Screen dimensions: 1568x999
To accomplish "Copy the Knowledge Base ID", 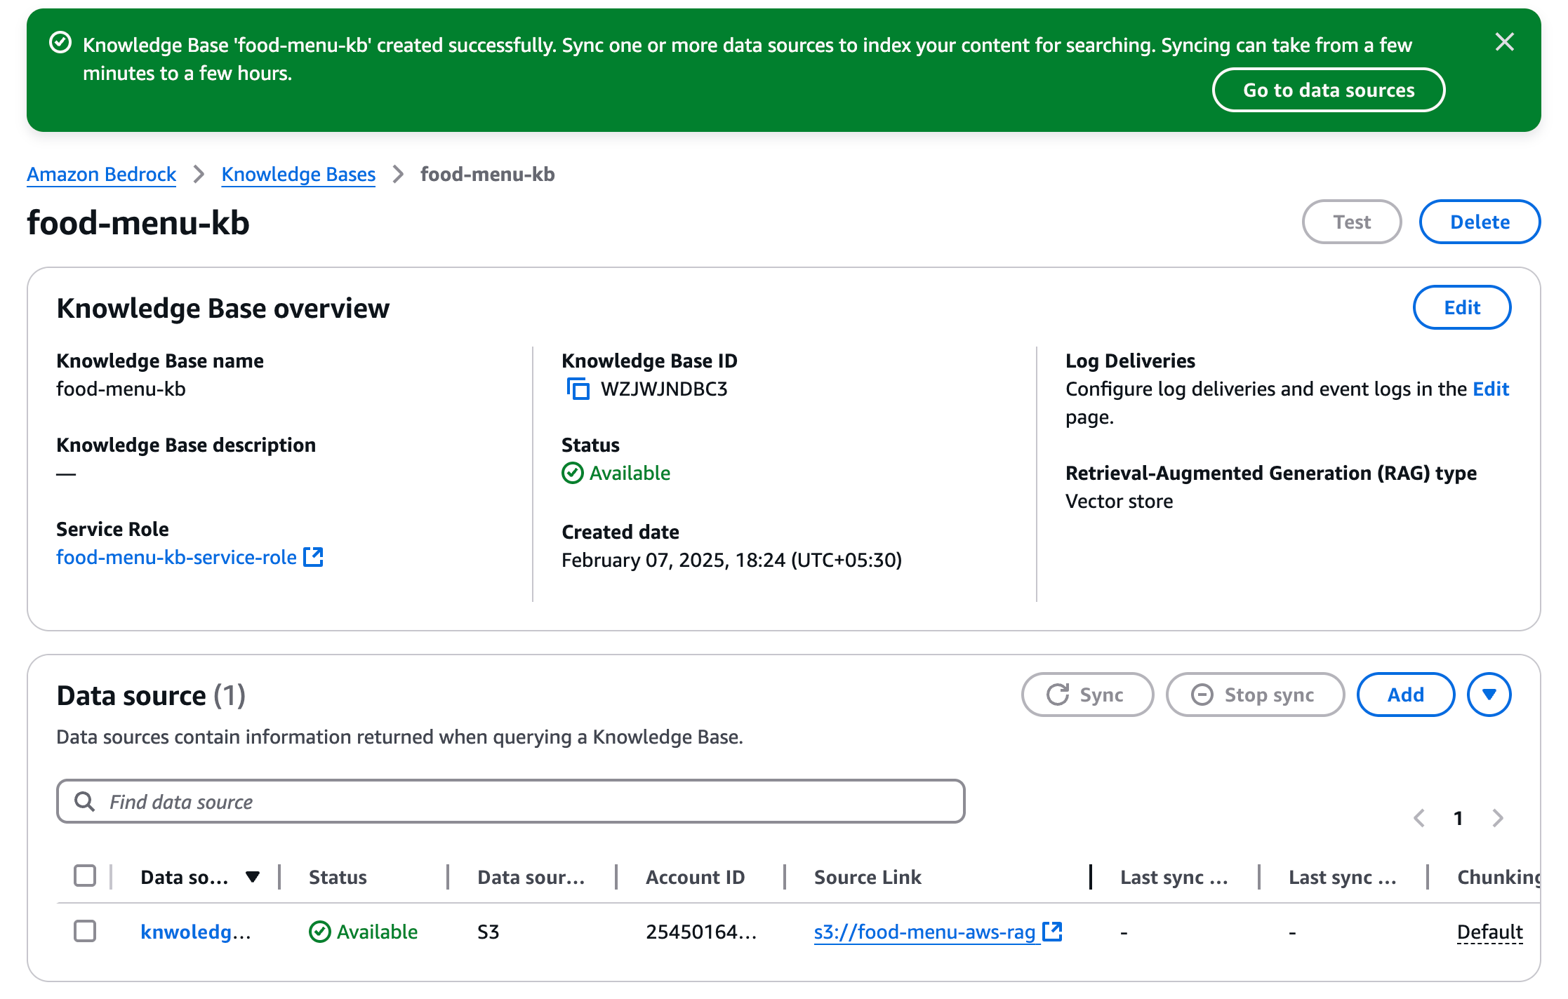I will pyautogui.click(x=578, y=389).
